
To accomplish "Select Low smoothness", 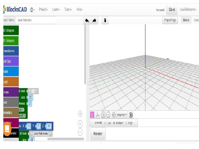I will (105, 123).
